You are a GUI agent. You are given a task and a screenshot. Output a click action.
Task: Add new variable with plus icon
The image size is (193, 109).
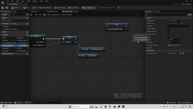click(x=27, y=35)
